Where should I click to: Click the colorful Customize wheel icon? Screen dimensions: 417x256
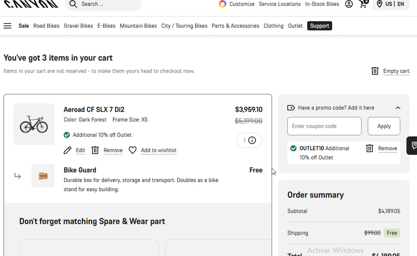222,4
